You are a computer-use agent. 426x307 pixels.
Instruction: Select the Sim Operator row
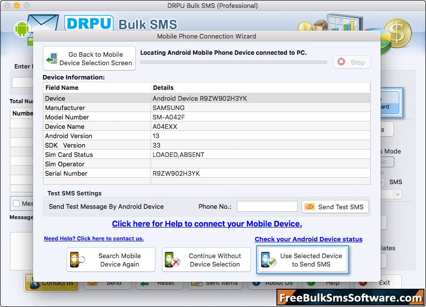[x=206, y=164]
